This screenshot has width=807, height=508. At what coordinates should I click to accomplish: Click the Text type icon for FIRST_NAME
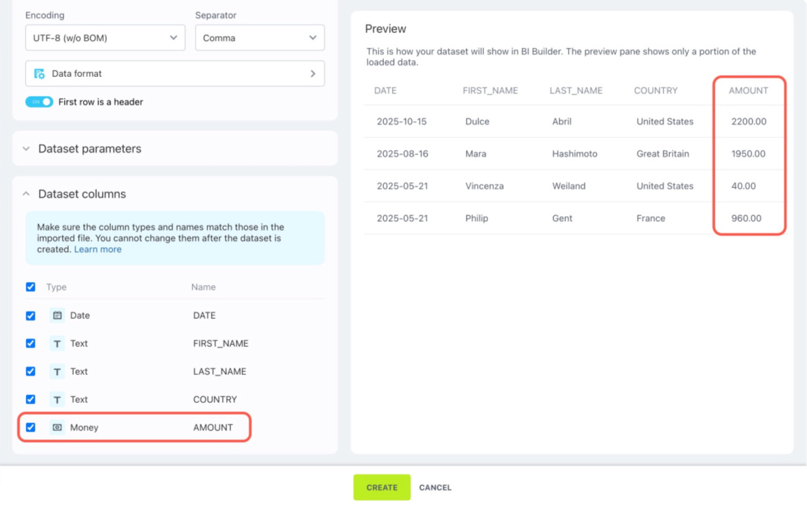coord(57,343)
